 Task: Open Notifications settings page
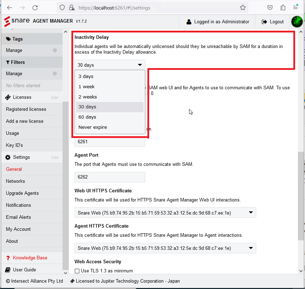(32, 205)
